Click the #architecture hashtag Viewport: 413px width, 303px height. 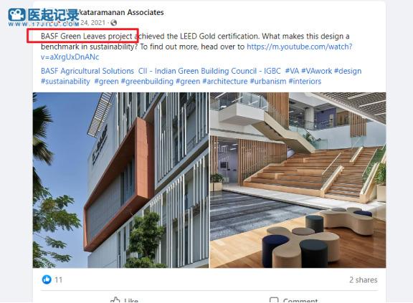click(x=225, y=81)
